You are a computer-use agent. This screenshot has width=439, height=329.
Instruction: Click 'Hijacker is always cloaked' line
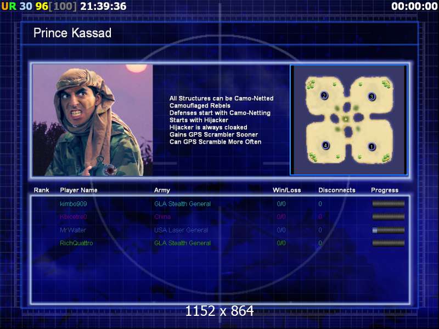[x=209, y=128]
